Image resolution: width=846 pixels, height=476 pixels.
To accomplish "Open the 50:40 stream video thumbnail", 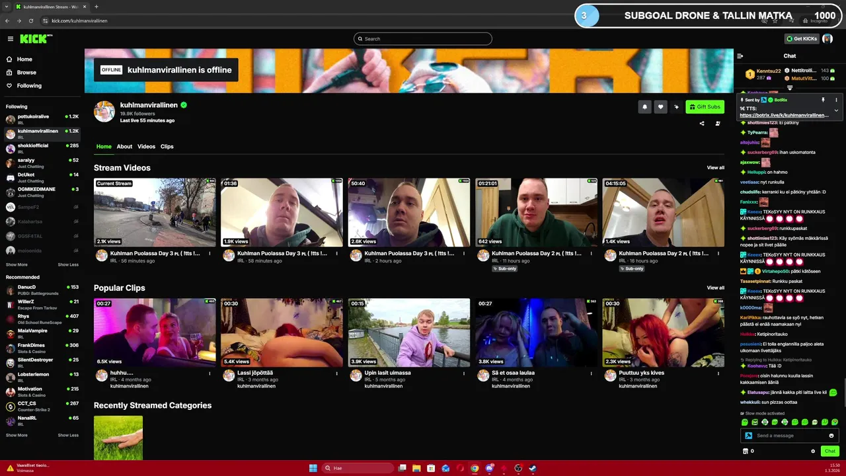I will pos(409,212).
